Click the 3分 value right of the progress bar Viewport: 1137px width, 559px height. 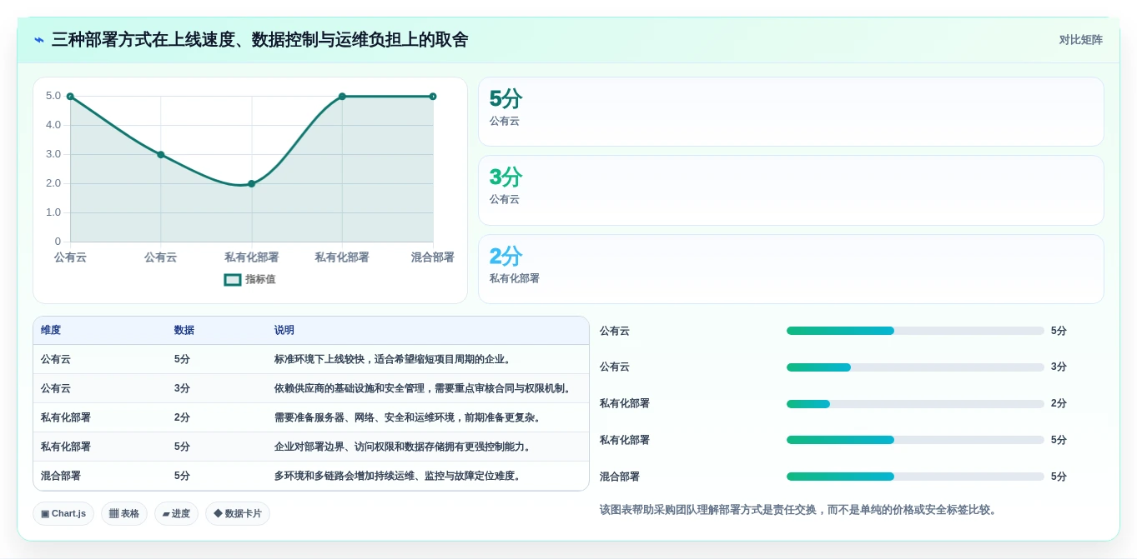tap(1059, 367)
